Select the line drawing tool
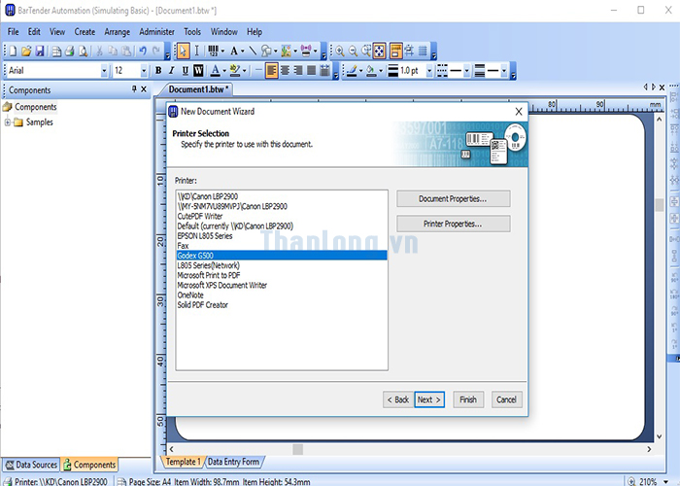This screenshot has width=680, height=486. [253, 51]
